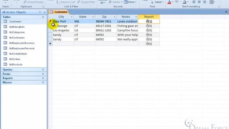229x129 pixels.
Task: Open the Clipboard group dialog launcher
Action: click(x=43, y=7)
